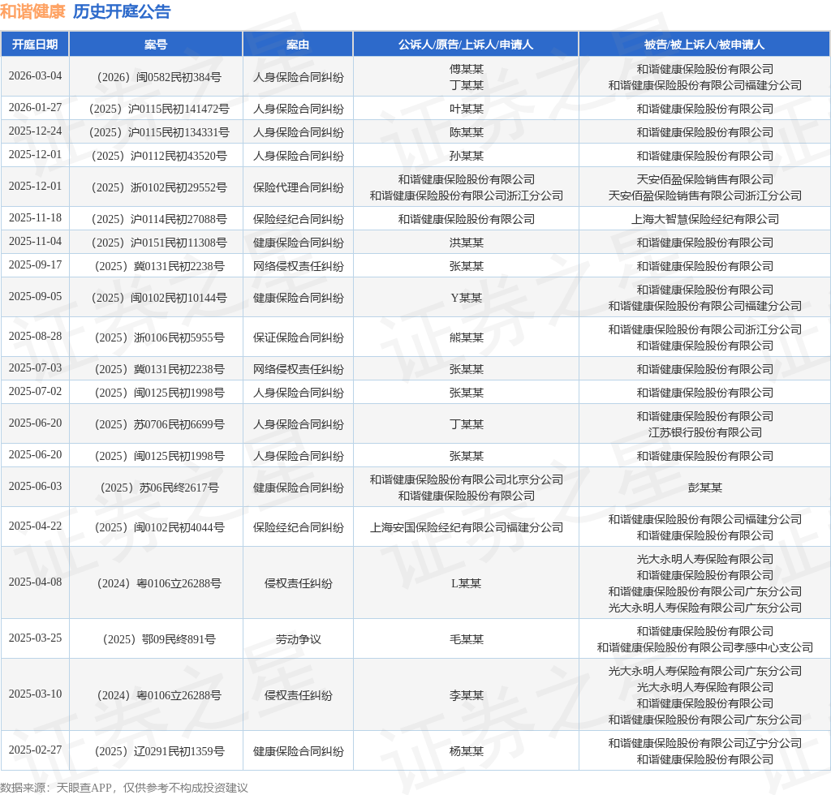Select date cell 2026-03-04
831x795 pixels.
coord(35,75)
